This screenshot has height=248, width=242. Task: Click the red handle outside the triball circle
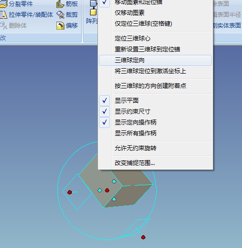(143, 237)
